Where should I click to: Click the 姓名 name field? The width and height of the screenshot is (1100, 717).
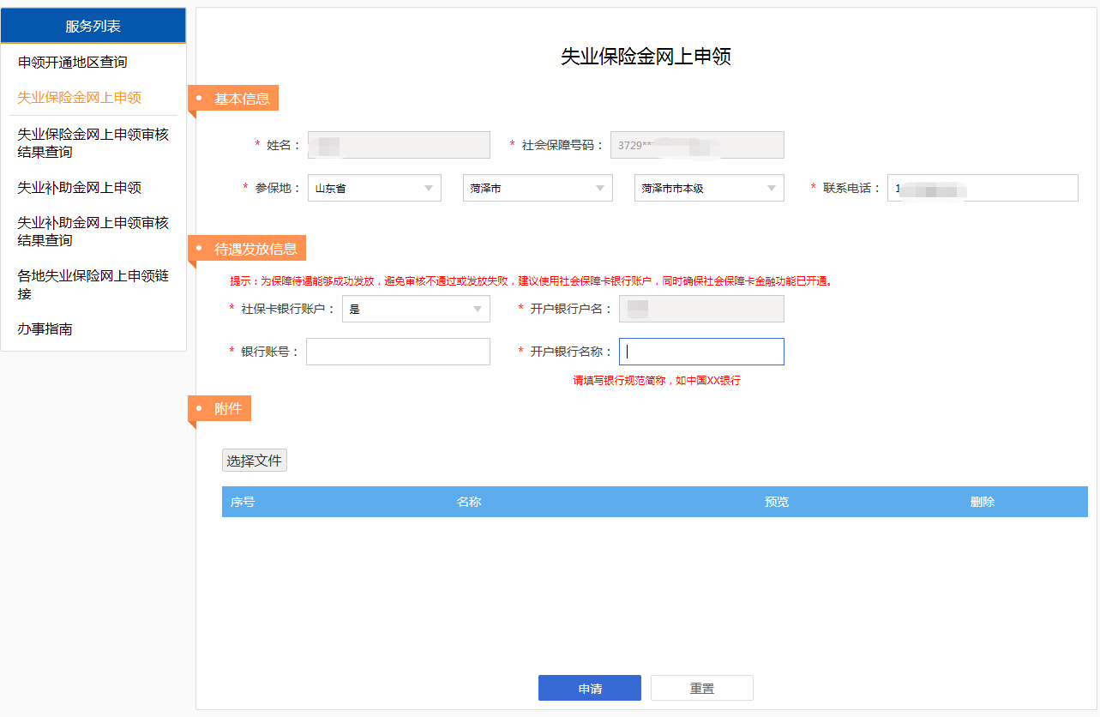(x=399, y=145)
